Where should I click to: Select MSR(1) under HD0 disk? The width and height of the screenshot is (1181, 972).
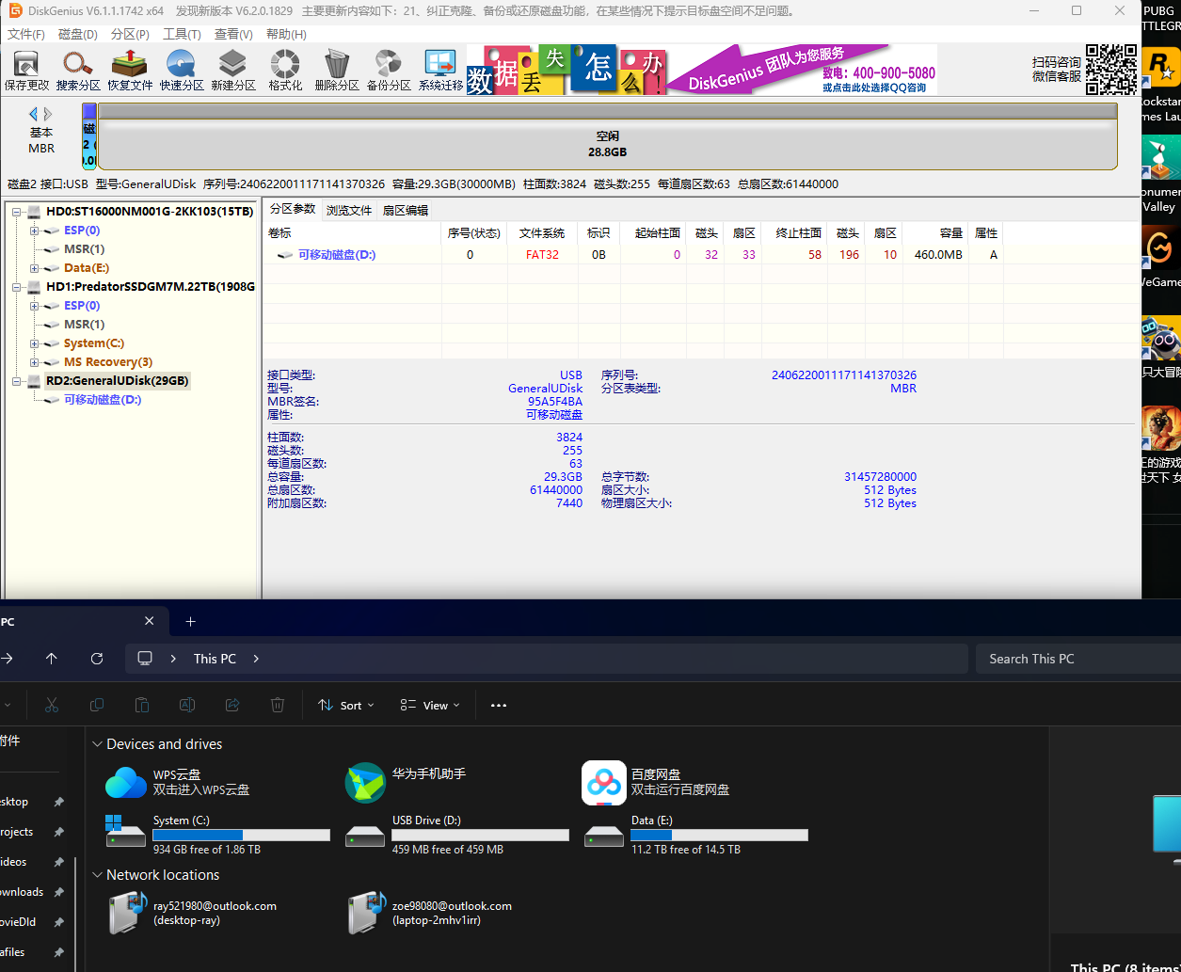[84, 249]
